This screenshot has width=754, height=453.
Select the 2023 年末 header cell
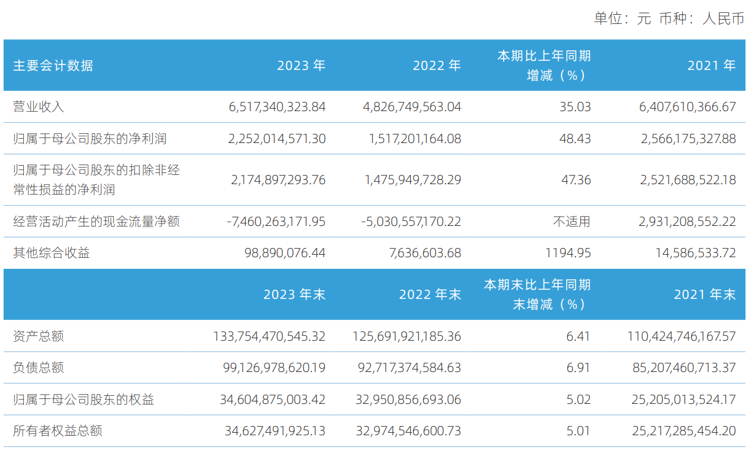coord(295,295)
